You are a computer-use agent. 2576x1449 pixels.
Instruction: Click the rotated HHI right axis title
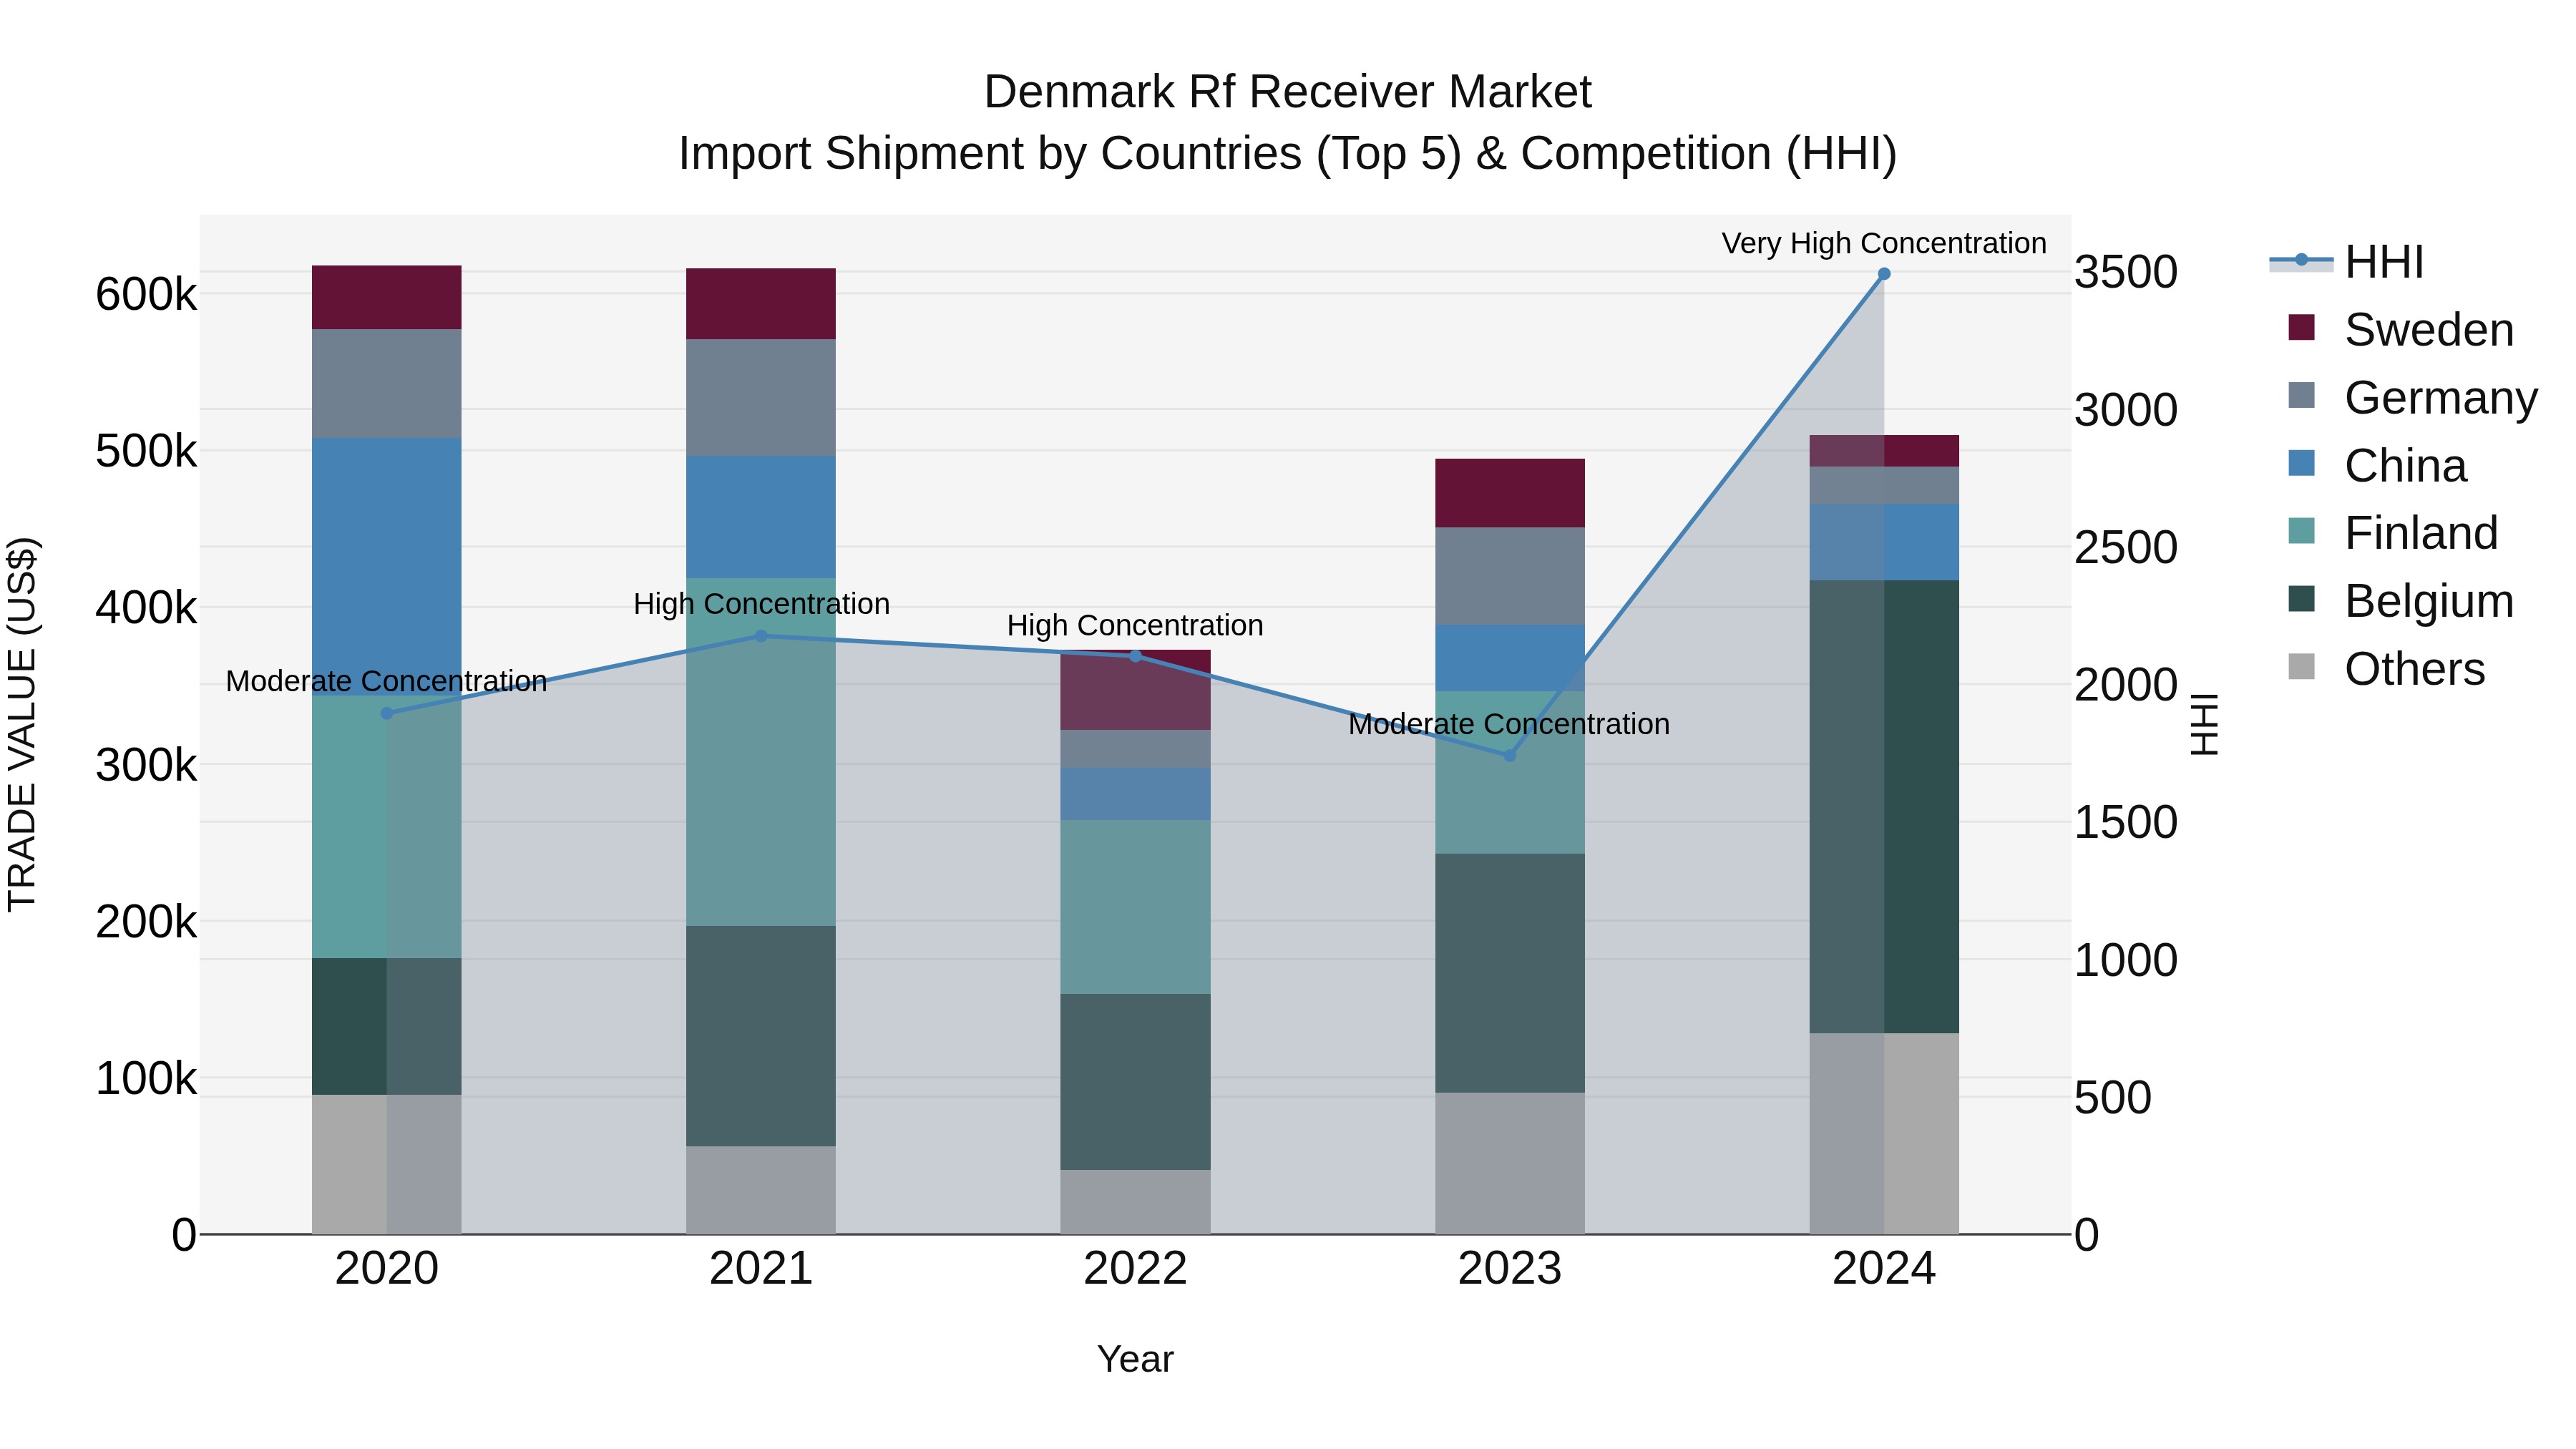tap(2204, 724)
